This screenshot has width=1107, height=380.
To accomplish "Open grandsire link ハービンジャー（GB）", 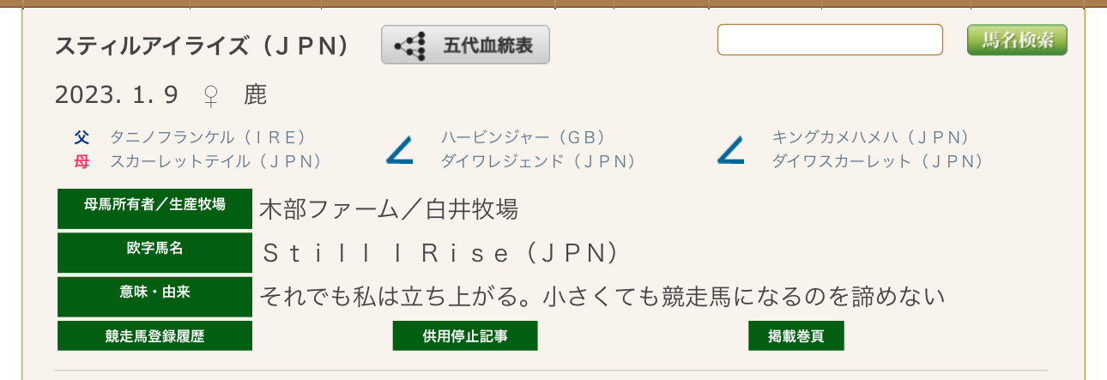I will (x=523, y=137).
